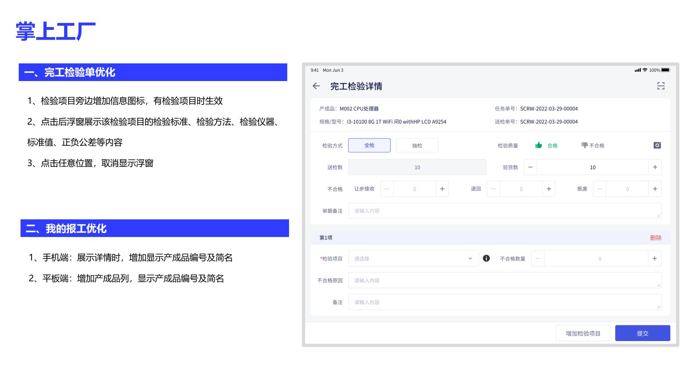The width and height of the screenshot is (692, 389).
Task: Click the red 删除 link
Action: [656, 238]
